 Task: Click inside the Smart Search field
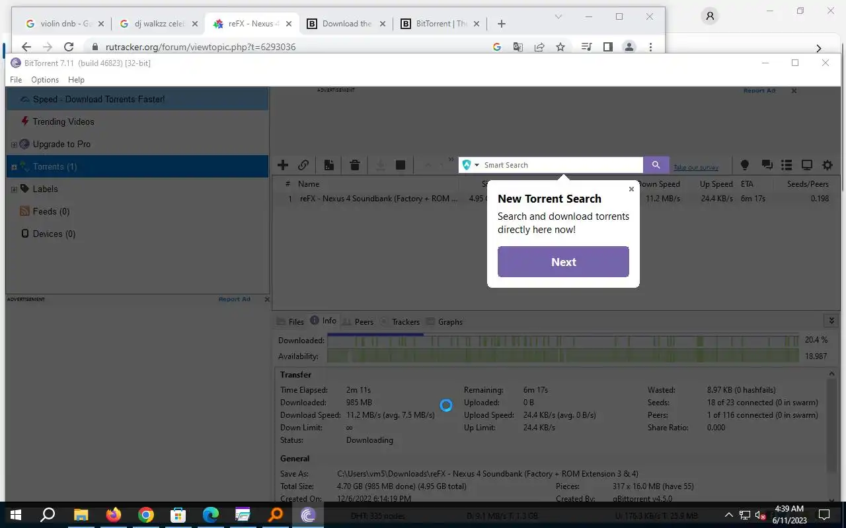(562, 165)
